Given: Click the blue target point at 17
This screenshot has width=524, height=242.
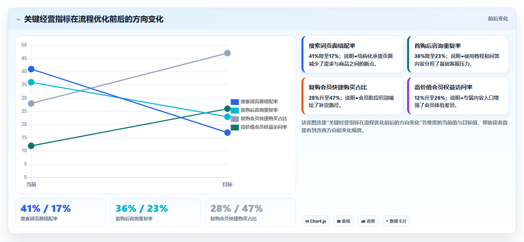Looking at the screenshot, I should (x=228, y=133).
